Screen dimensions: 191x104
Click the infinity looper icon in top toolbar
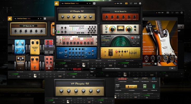[x=135, y=3]
